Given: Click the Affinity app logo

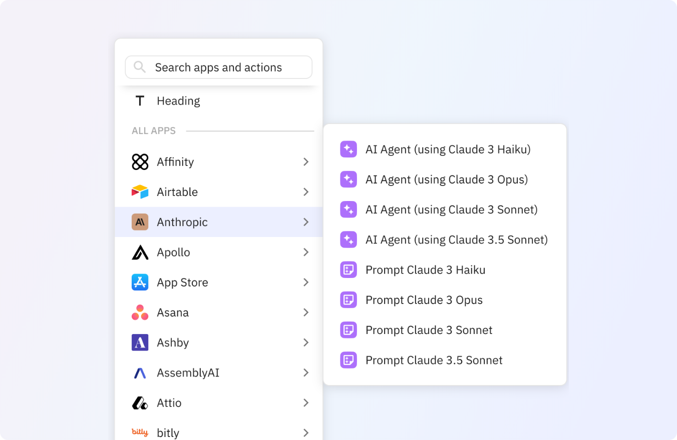Looking at the screenshot, I should point(140,162).
